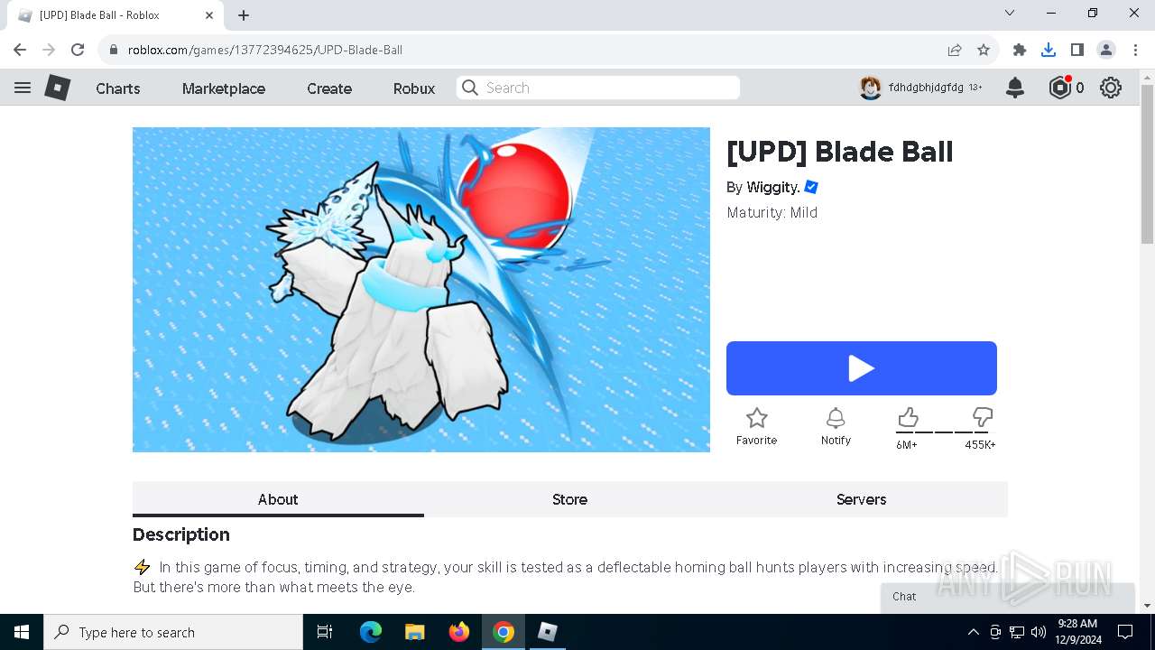Click the Chrome address bar URL
This screenshot has height=650, width=1155.
265,50
